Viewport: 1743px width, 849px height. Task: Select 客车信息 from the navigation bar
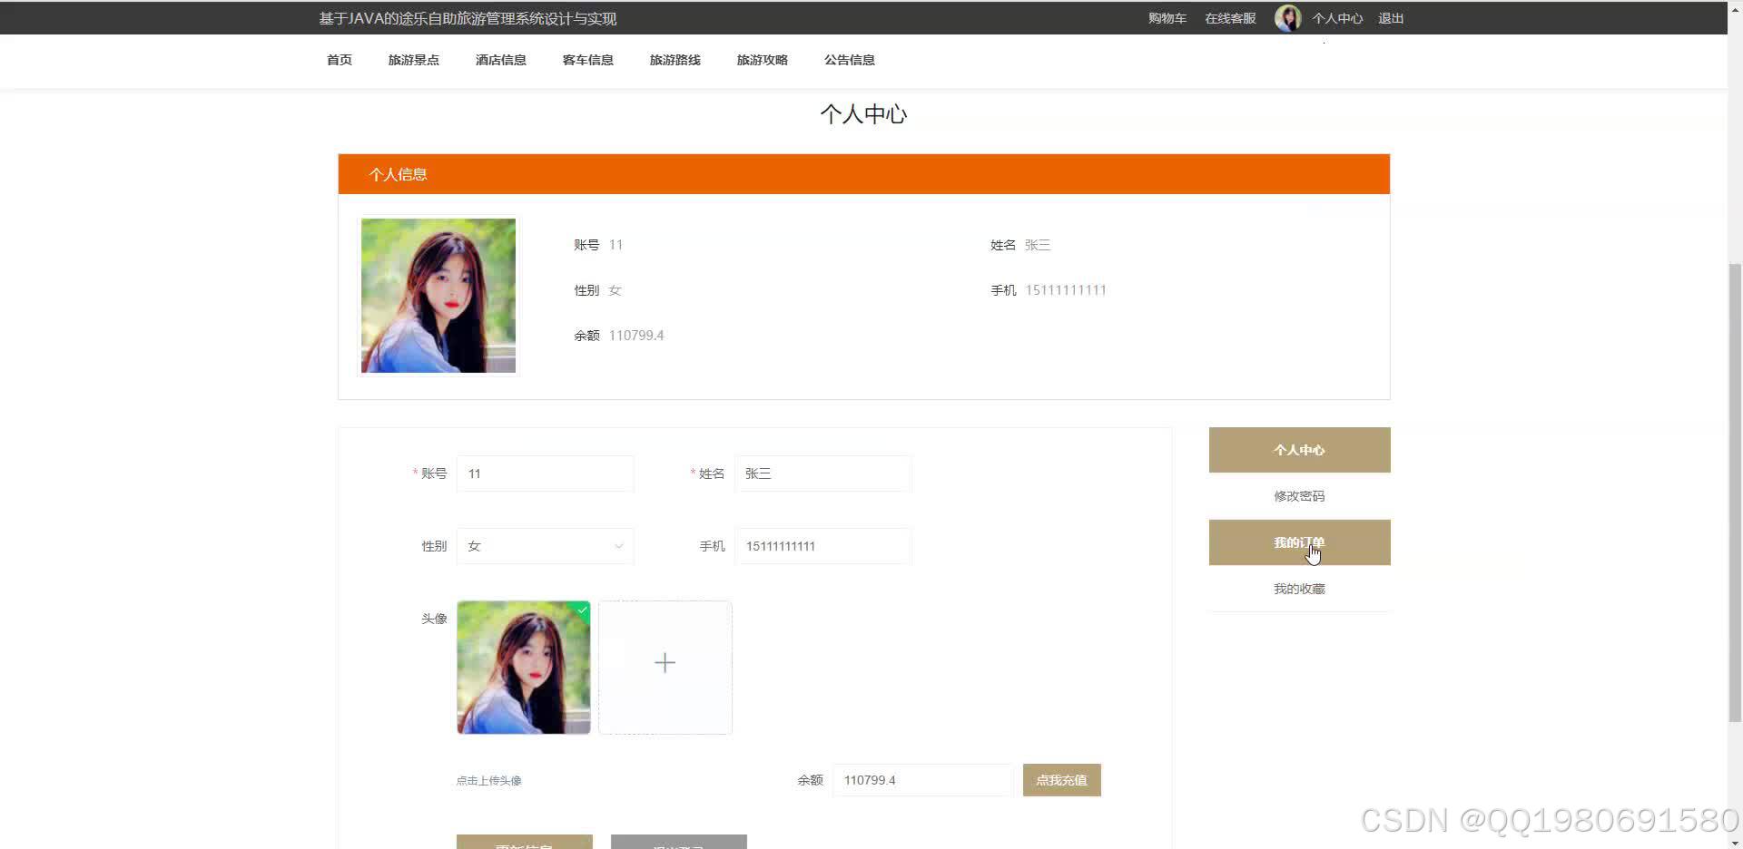(587, 60)
